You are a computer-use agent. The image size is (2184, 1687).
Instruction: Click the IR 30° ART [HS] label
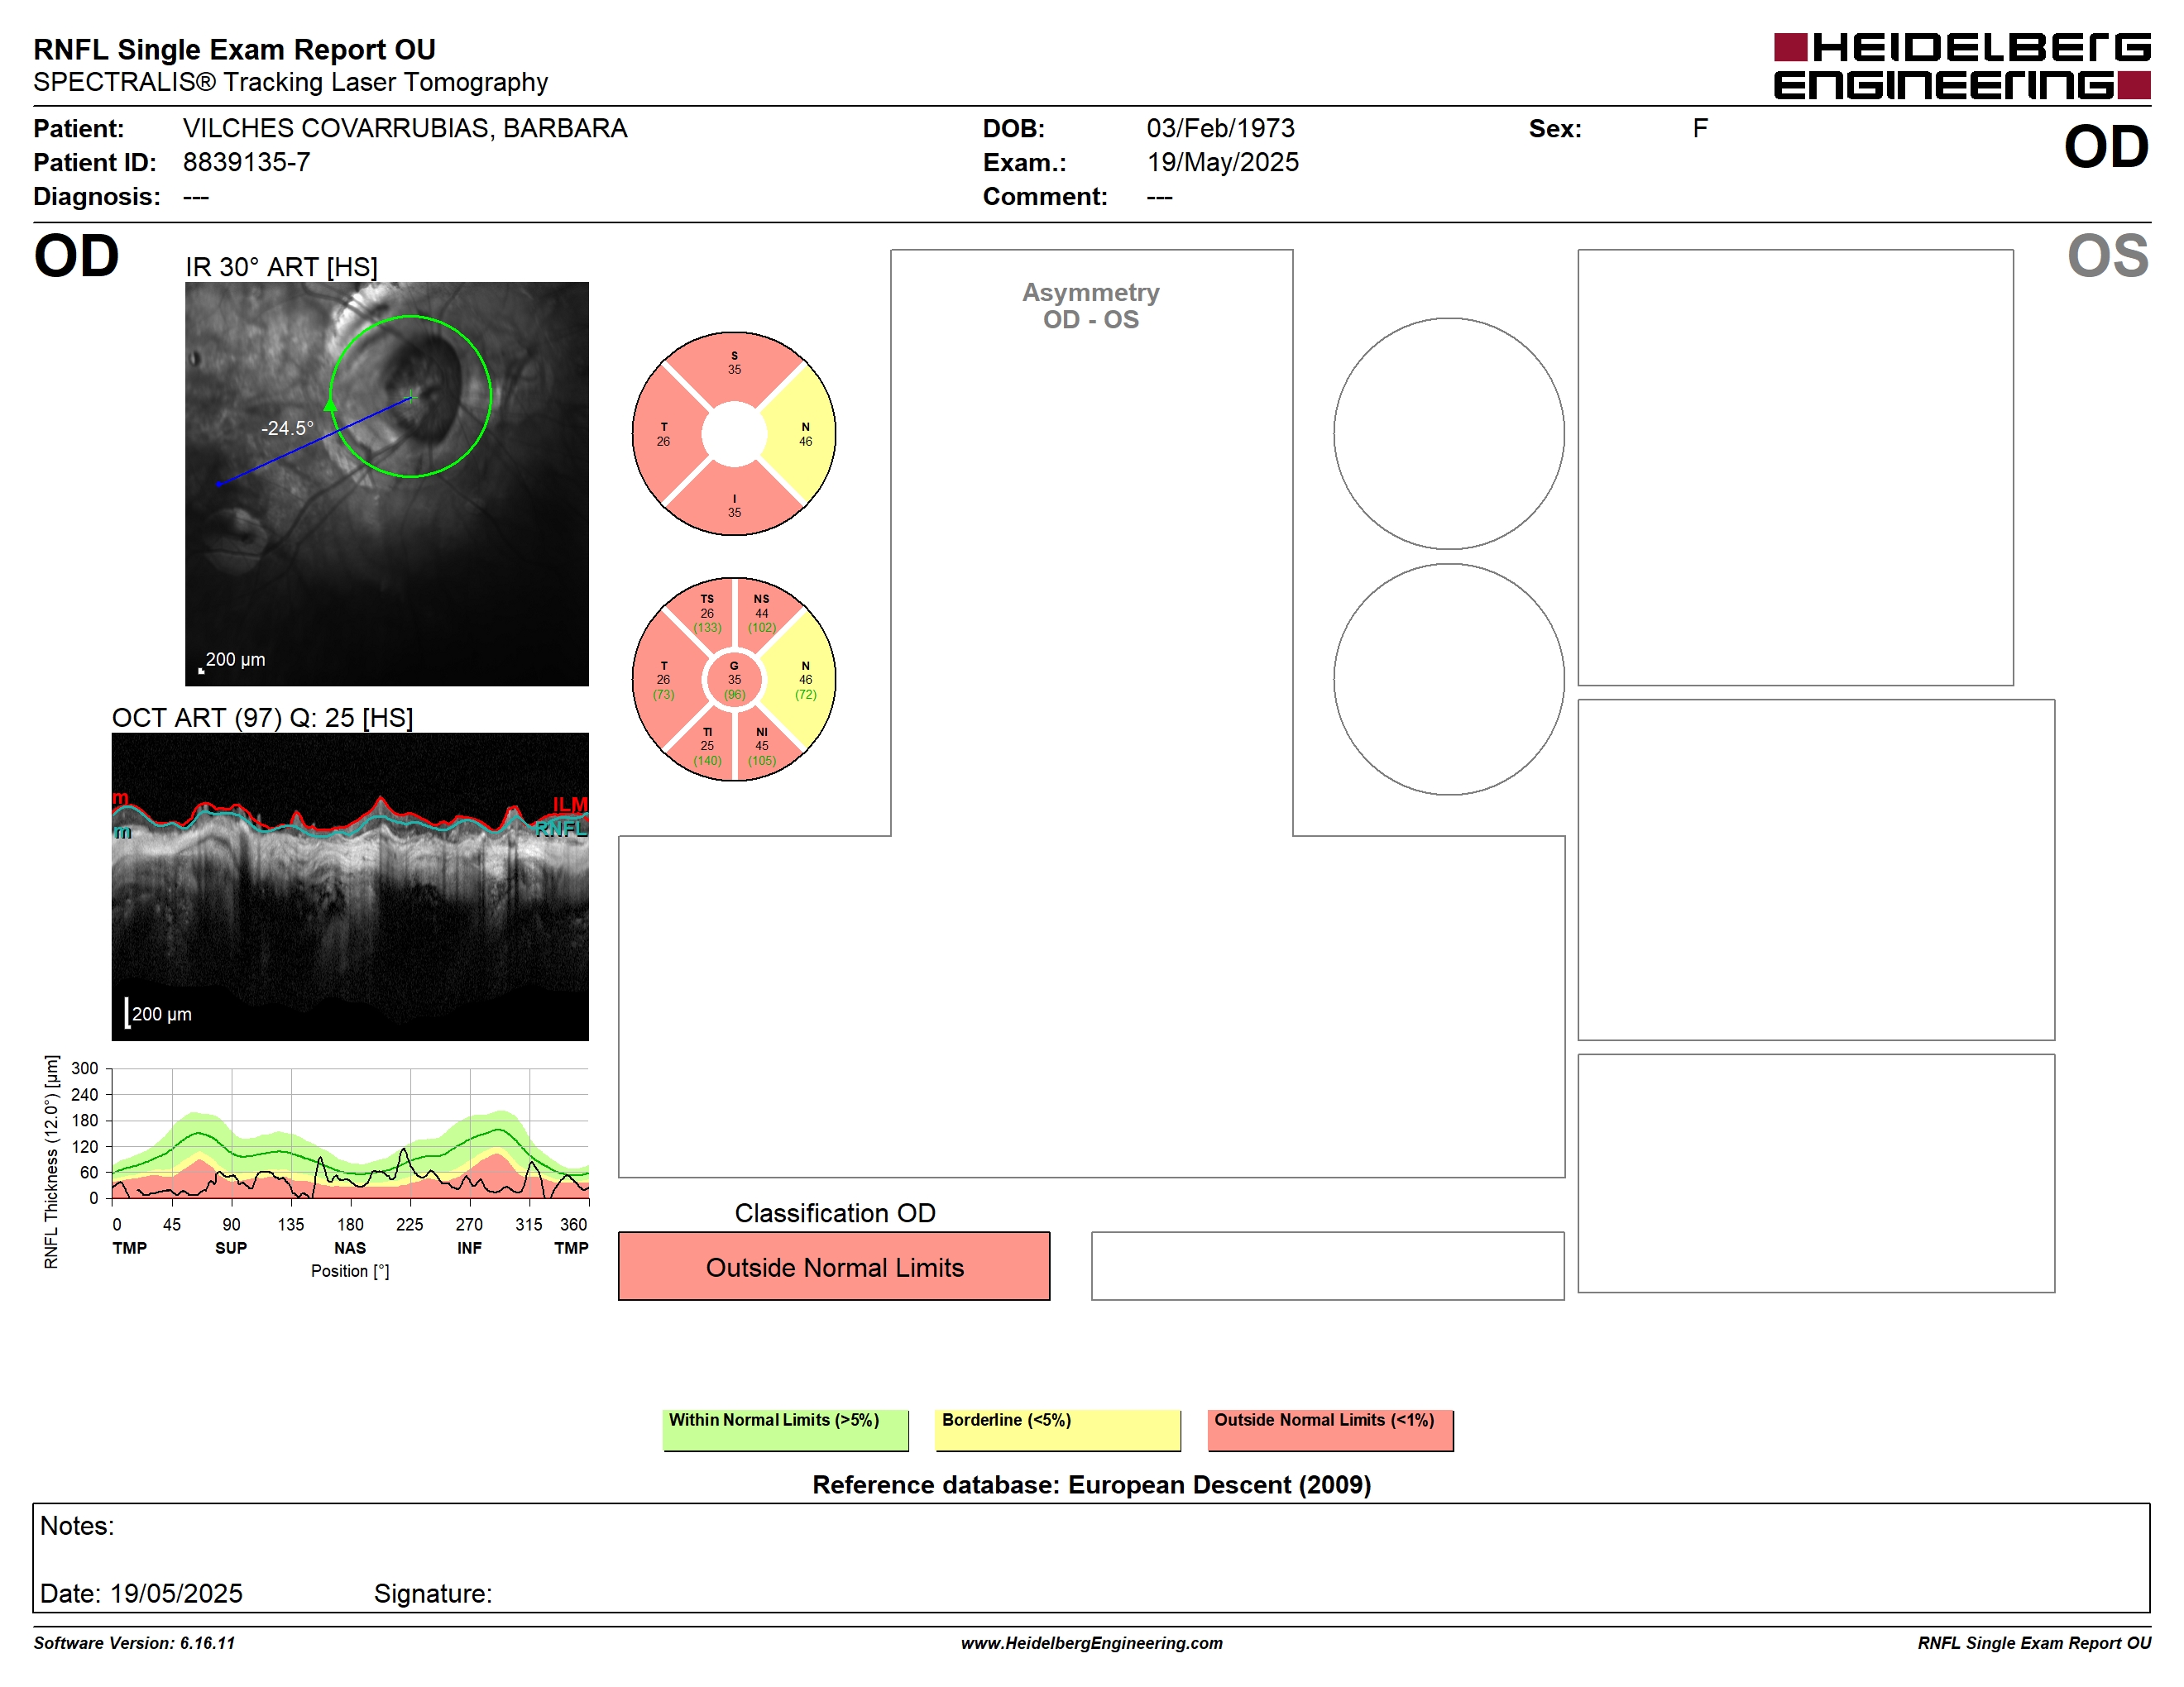(x=281, y=267)
